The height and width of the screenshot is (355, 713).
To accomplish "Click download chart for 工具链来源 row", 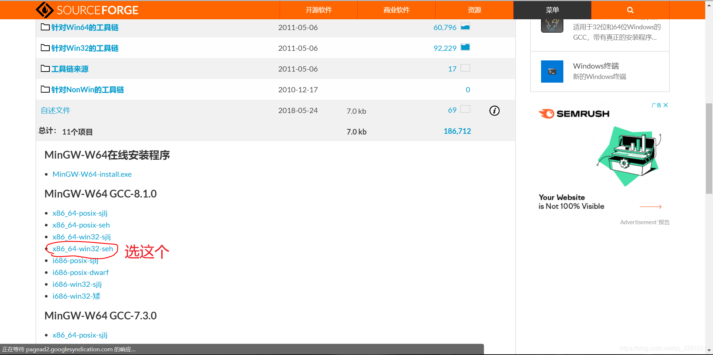I will (x=465, y=68).
